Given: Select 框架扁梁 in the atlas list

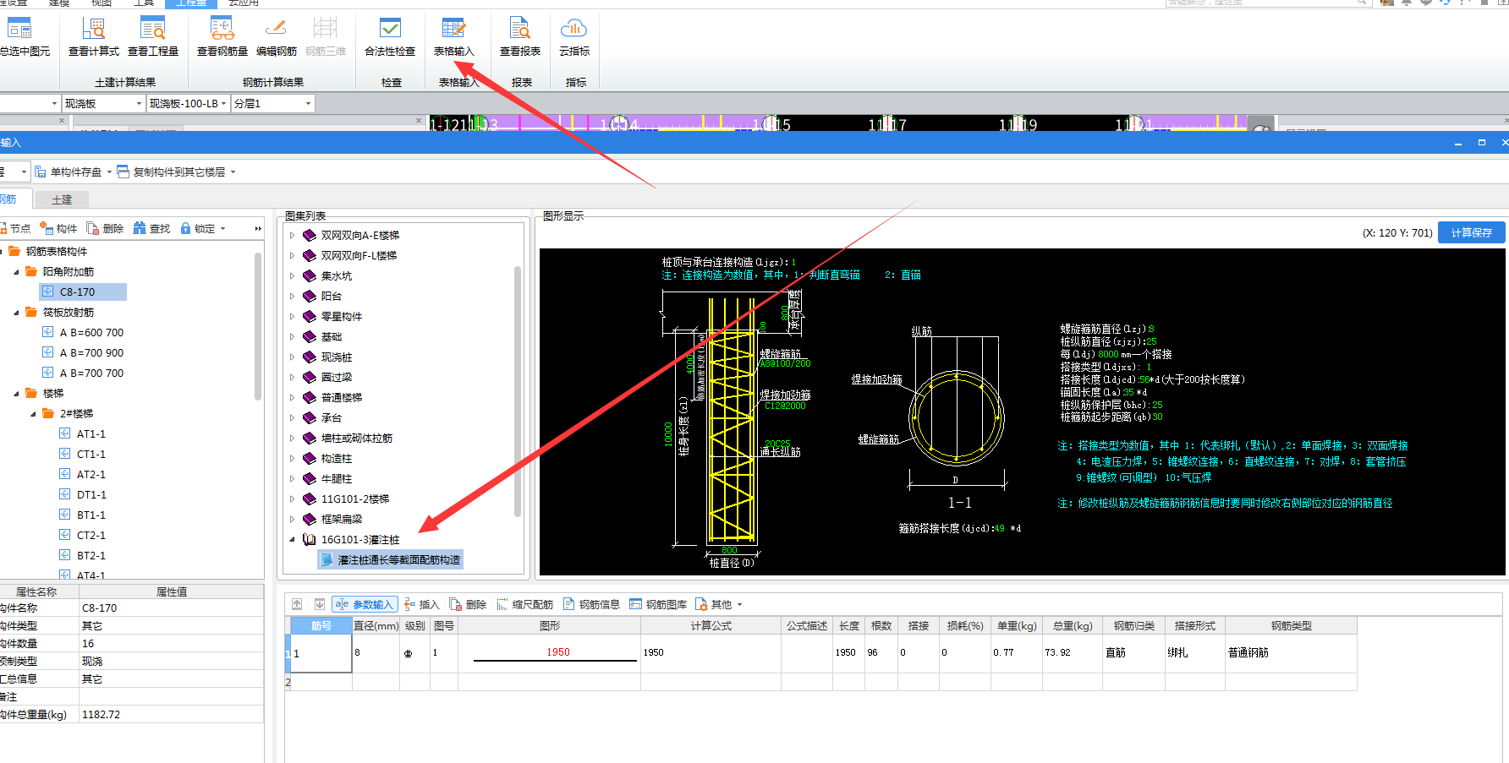Looking at the screenshot, I should (x=342, y=520).
